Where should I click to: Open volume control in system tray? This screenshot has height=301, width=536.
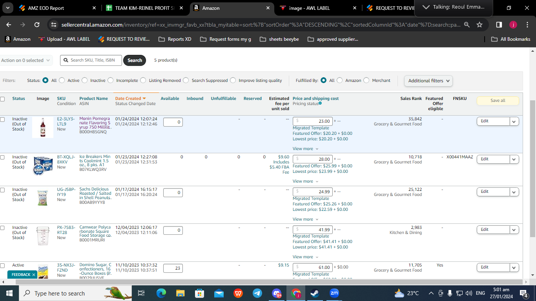pos(469,293)
